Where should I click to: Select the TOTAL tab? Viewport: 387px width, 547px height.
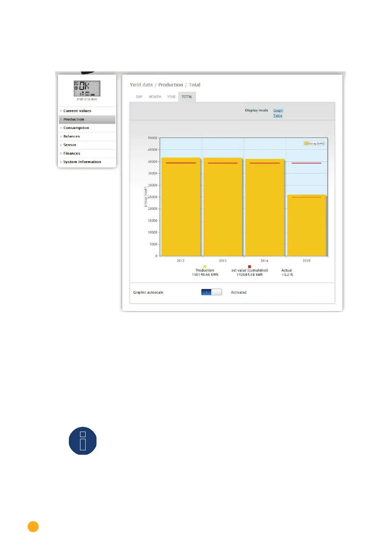pos(187,97)
